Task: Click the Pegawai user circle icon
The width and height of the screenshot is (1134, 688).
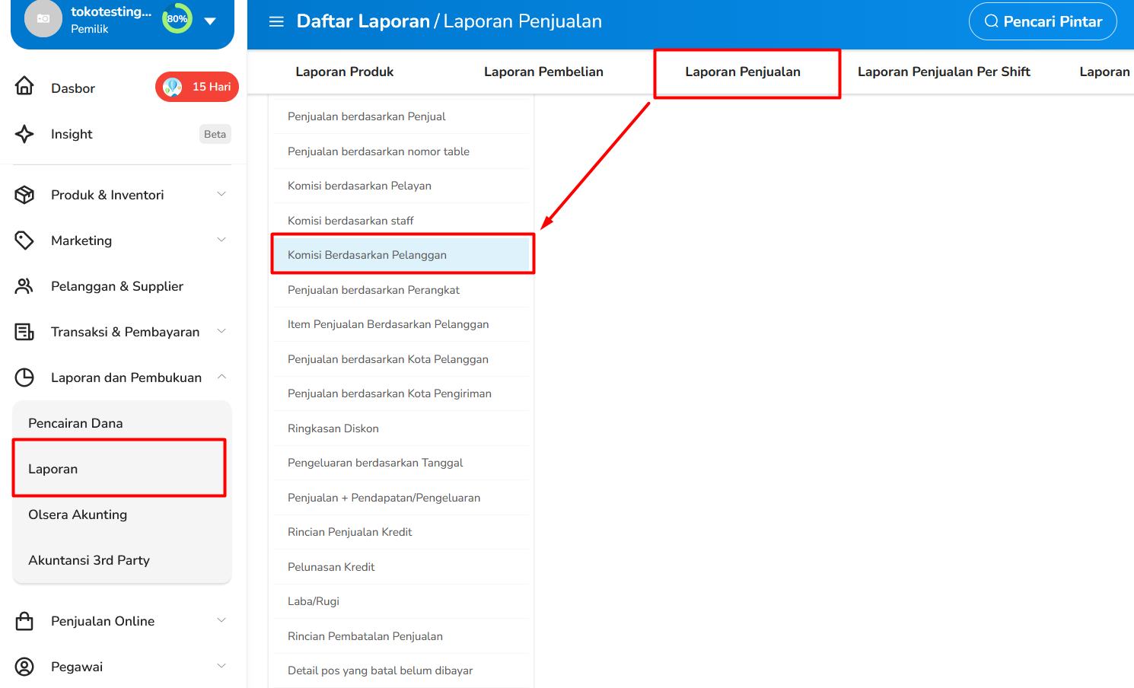Action: click(x=24, y=667)
